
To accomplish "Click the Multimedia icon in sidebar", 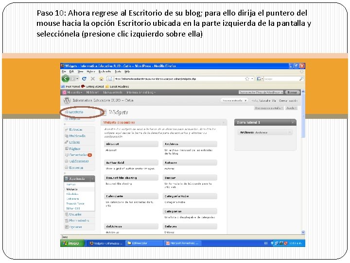I will tap(66, 136).
